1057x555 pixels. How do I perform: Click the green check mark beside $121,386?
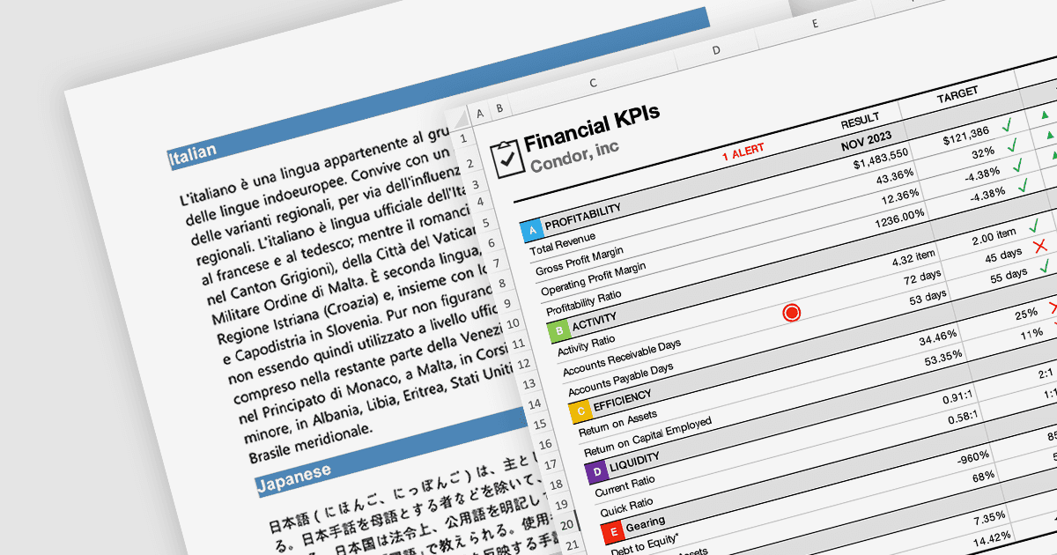(1009, 124)
